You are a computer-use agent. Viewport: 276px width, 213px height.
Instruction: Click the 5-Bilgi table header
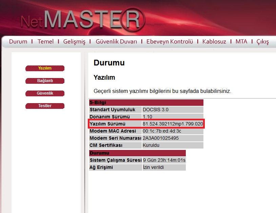pyautogui.click(x=146, y=102)
